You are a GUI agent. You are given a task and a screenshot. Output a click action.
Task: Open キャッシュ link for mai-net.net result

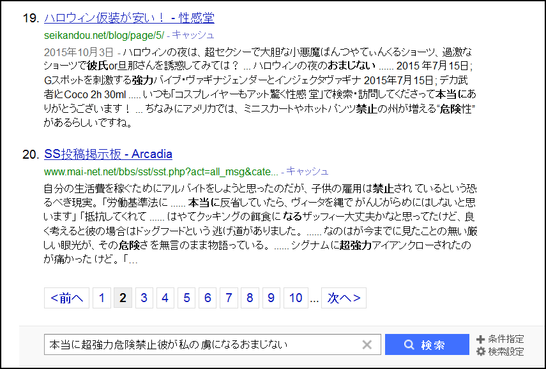307,171
